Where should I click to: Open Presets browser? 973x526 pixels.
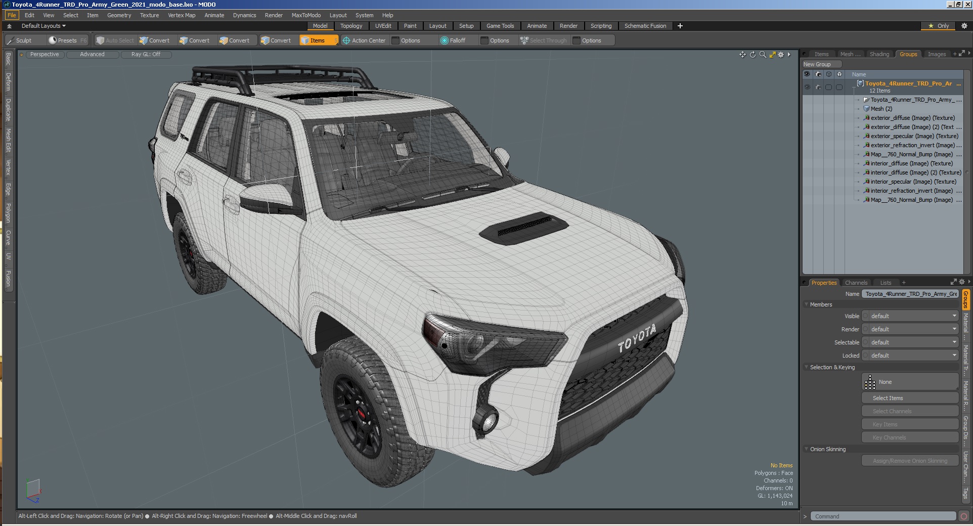pos(67,40)
